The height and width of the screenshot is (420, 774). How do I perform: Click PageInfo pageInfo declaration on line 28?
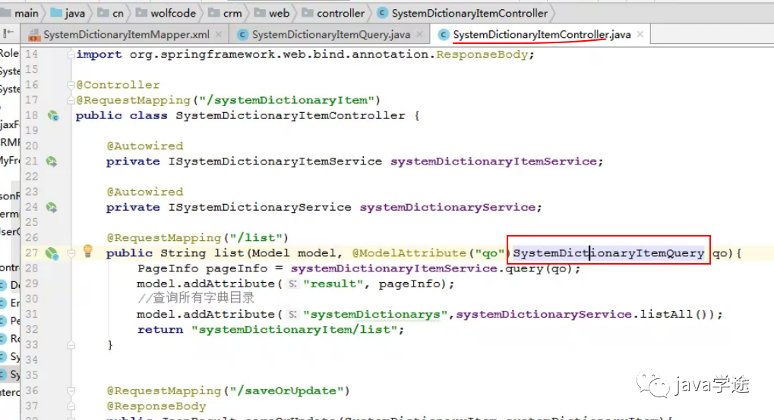pos(202,268)
